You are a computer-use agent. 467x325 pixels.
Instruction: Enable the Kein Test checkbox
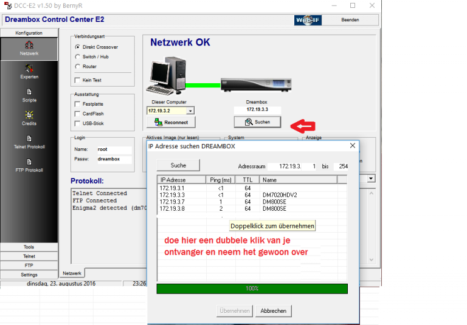(x=77, y=80)
